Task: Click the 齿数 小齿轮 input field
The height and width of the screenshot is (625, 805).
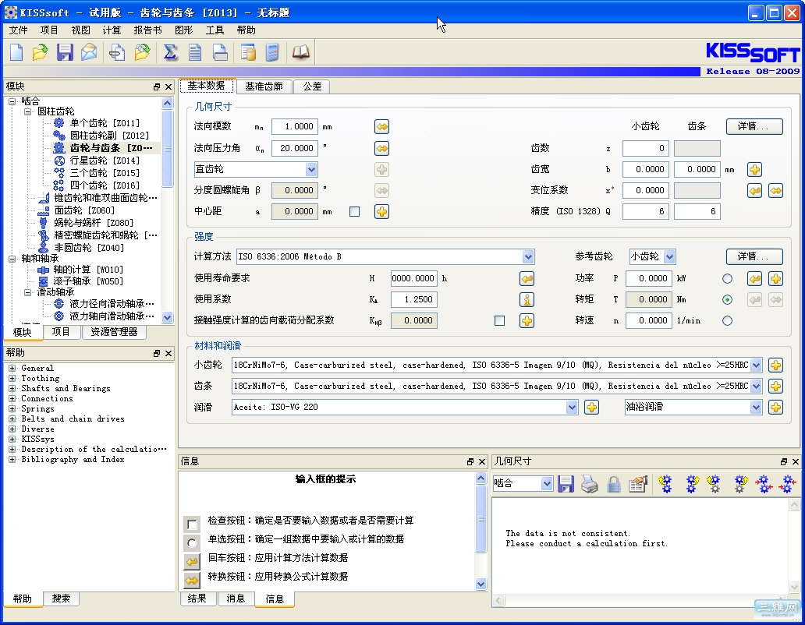Action: (x=645, y=148)
